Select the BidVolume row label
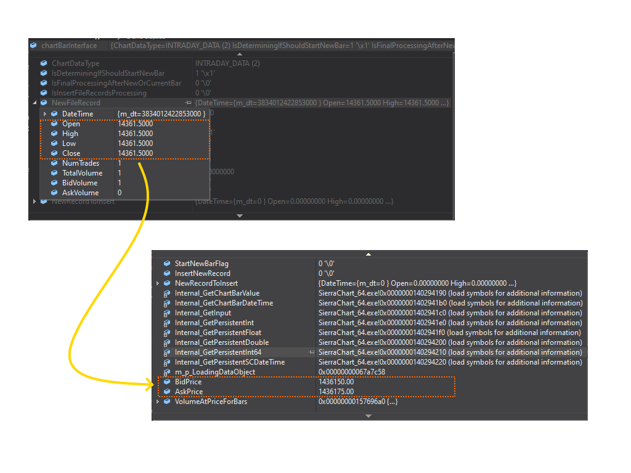This screenshot has height=473, width=631. [x=79, y=183]
